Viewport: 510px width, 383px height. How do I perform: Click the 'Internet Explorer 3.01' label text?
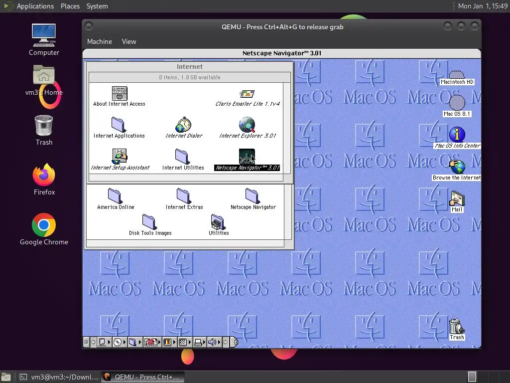point(248,136)
